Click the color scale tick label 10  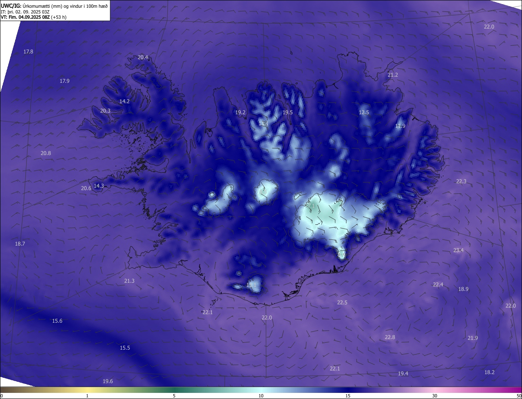[x=261, y=396]
